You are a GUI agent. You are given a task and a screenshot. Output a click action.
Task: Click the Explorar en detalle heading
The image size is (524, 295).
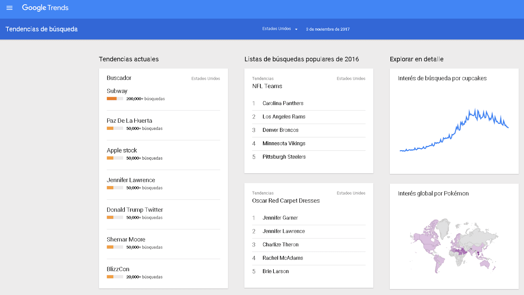click(417, 59)
